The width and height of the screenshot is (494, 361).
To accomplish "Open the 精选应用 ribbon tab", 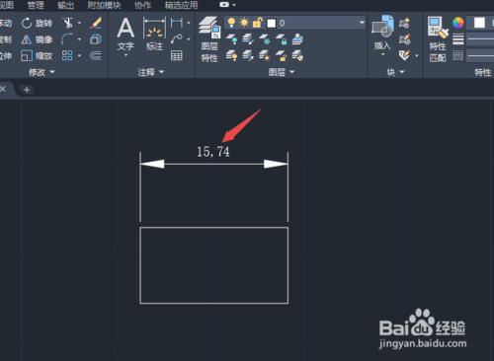I will [182, 5].
